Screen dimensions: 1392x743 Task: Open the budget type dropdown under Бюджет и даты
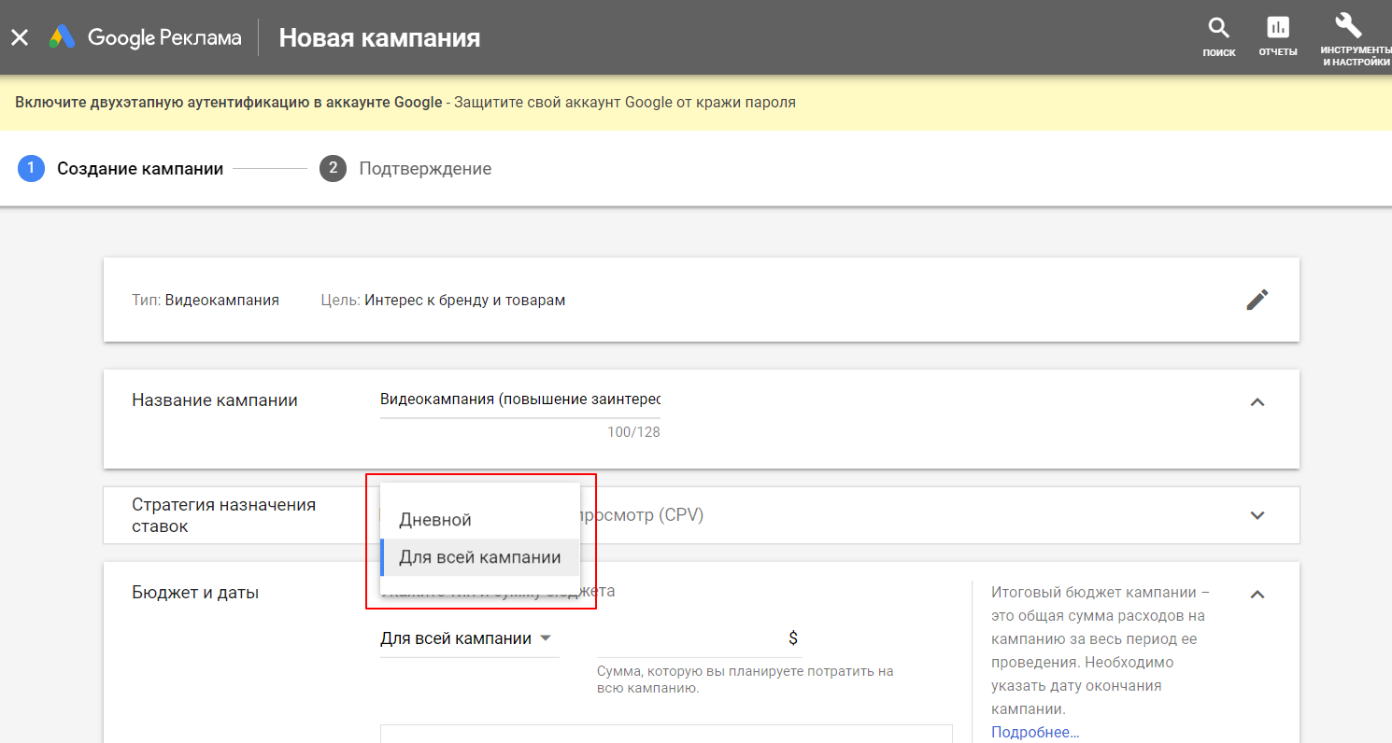click(466, 638)
